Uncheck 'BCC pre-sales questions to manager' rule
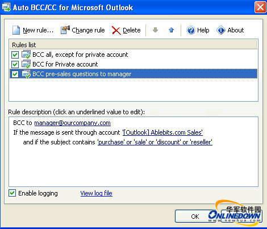The width and height of the screenshot is (267, 229). tap(15, 74)
